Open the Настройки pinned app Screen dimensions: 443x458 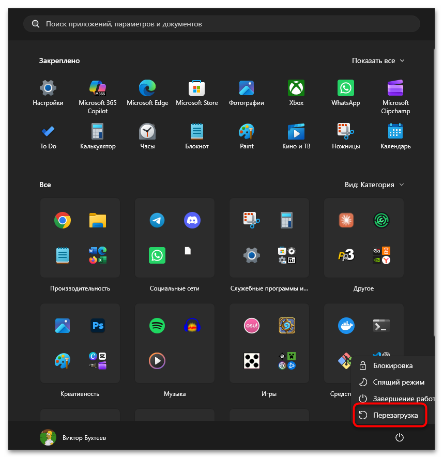pos(48,93)
